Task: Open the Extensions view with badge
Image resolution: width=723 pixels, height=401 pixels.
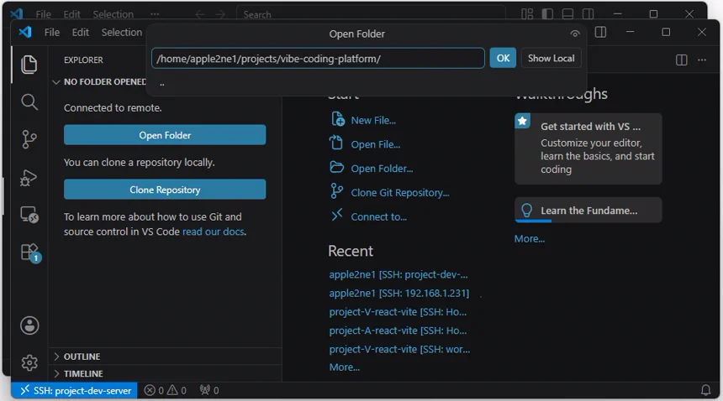Action: point(30,253)
